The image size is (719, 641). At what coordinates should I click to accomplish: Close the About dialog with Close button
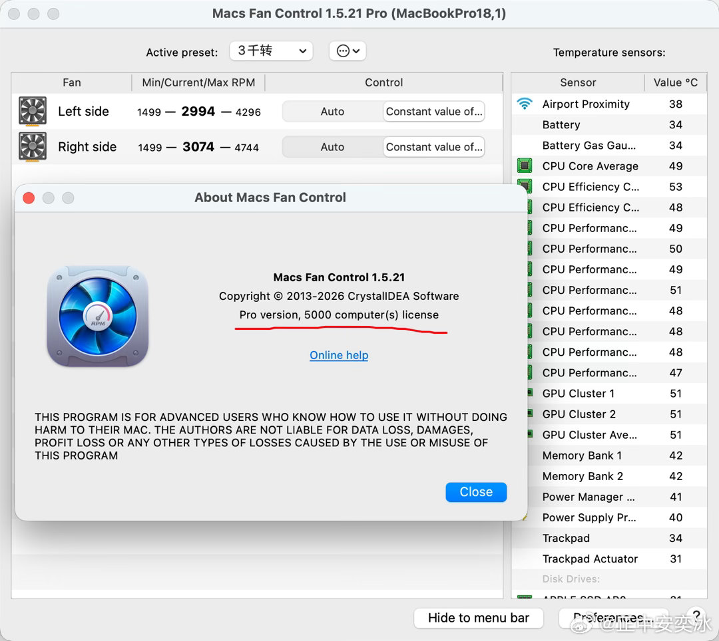point(476,492)
